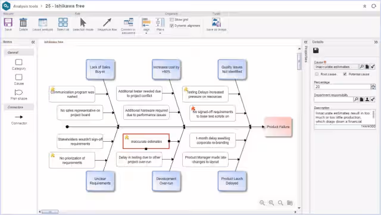Click the zoom out magnifier icon
This screenshot has height=215, width=381.
[262, 202]
